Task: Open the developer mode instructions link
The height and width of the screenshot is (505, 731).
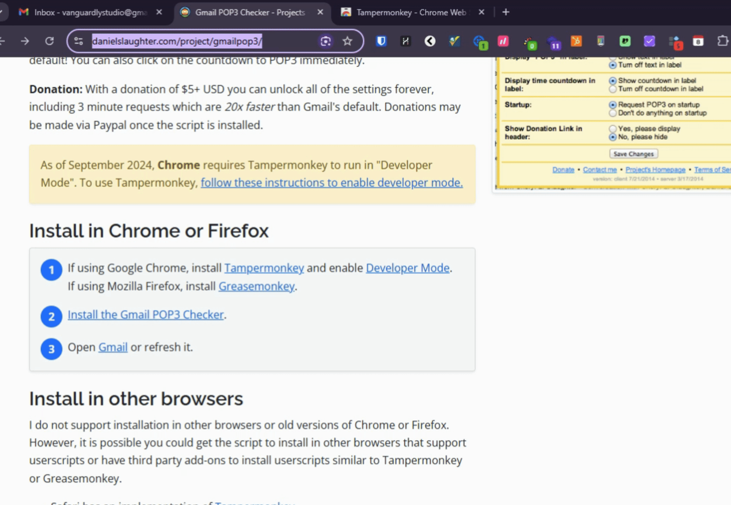Action: [x=332, y=183]
